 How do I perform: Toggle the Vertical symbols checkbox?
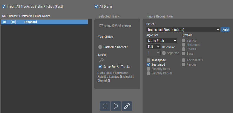point(184,40)
